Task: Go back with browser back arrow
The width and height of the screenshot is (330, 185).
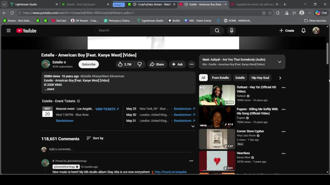Action: pyautogui.click(x=4, y=13)
